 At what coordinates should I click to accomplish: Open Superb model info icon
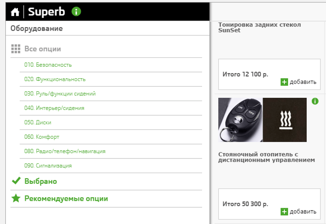[76, 11]
